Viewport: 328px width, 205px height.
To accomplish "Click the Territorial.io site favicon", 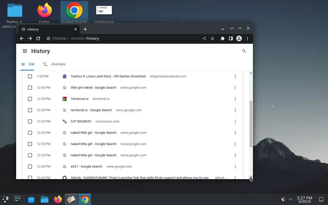I will [65, 99].
